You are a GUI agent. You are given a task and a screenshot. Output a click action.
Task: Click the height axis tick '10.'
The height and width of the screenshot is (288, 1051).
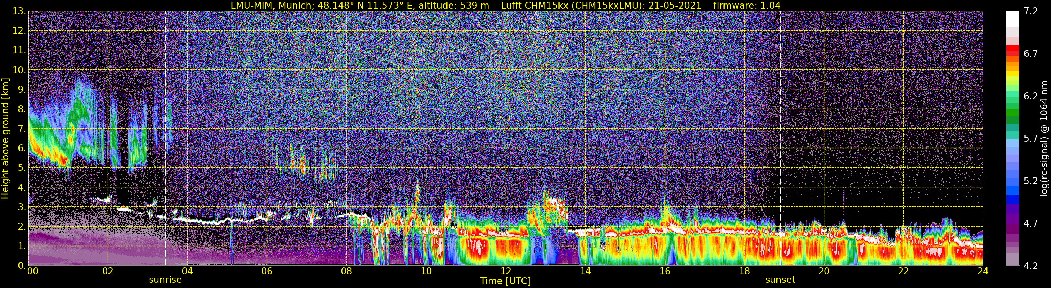point(20,70)
